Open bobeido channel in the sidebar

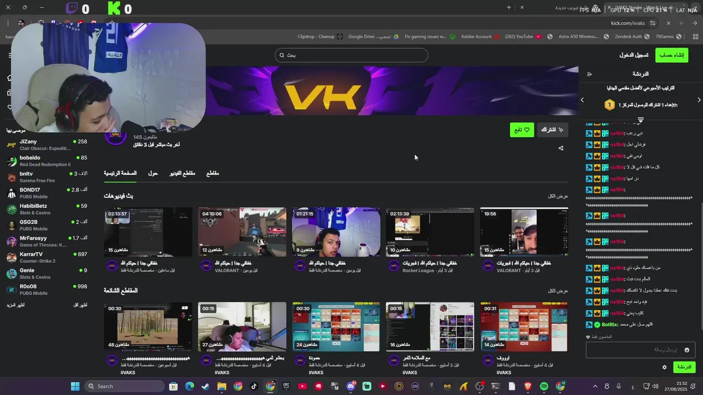(47, 161)
